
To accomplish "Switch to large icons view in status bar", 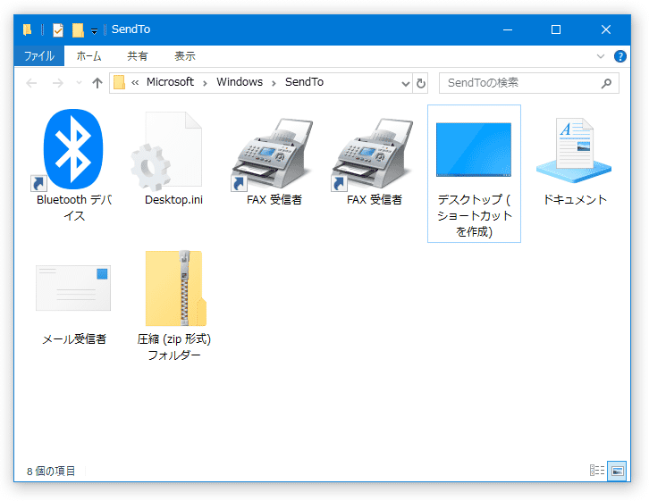I will click(617, 471).
